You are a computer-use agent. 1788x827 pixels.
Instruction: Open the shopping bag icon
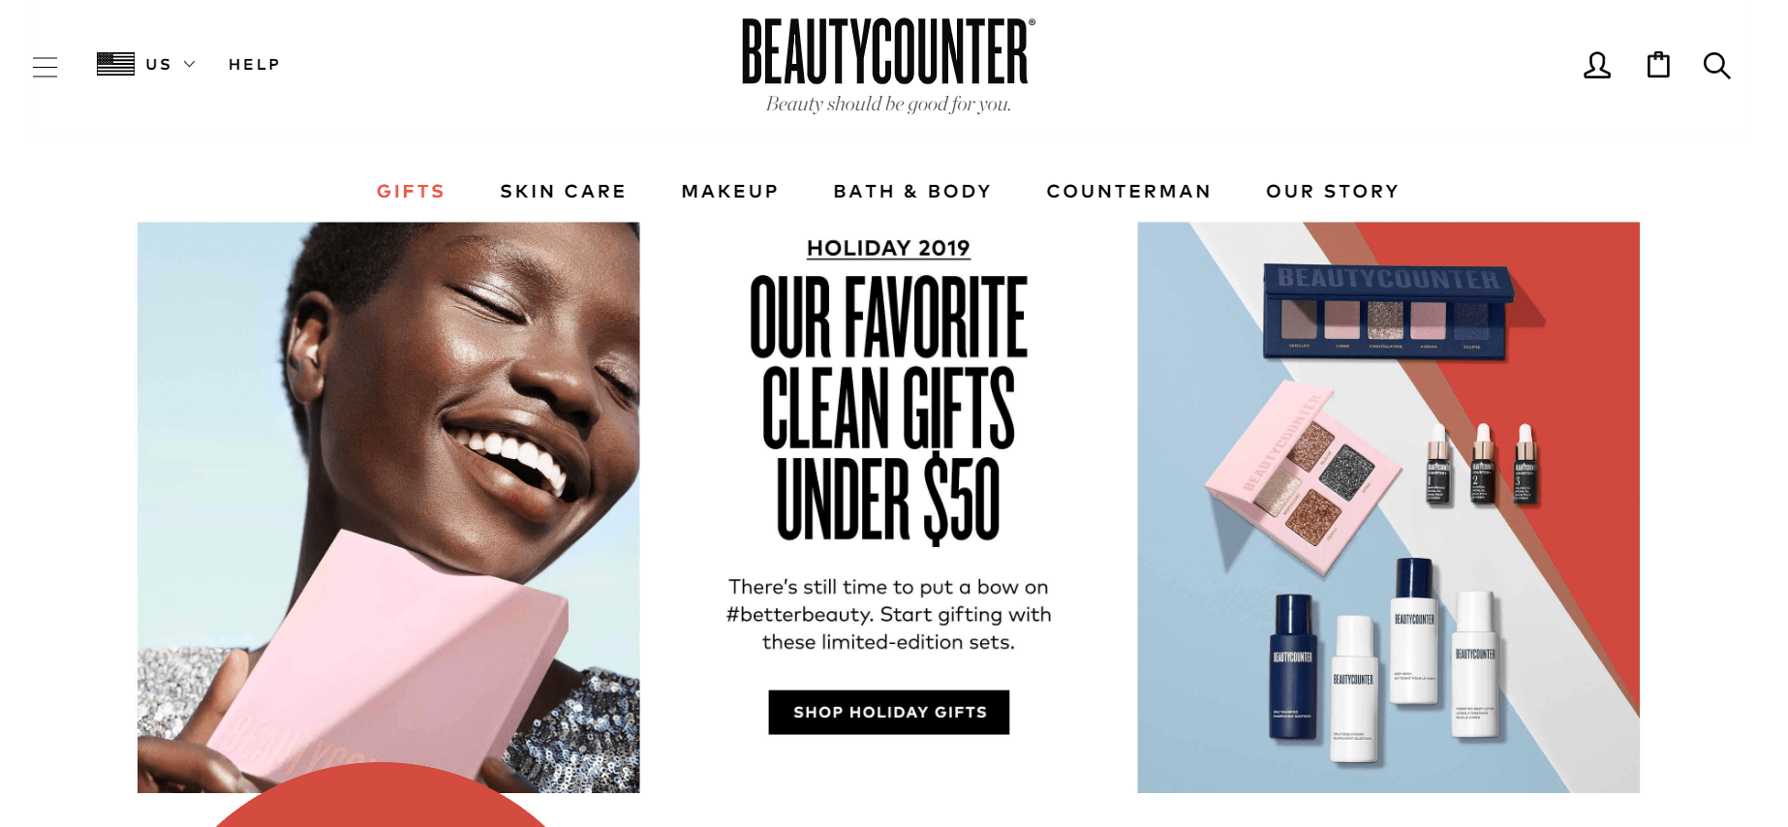pyautogui.click(x=1658, y=64)
